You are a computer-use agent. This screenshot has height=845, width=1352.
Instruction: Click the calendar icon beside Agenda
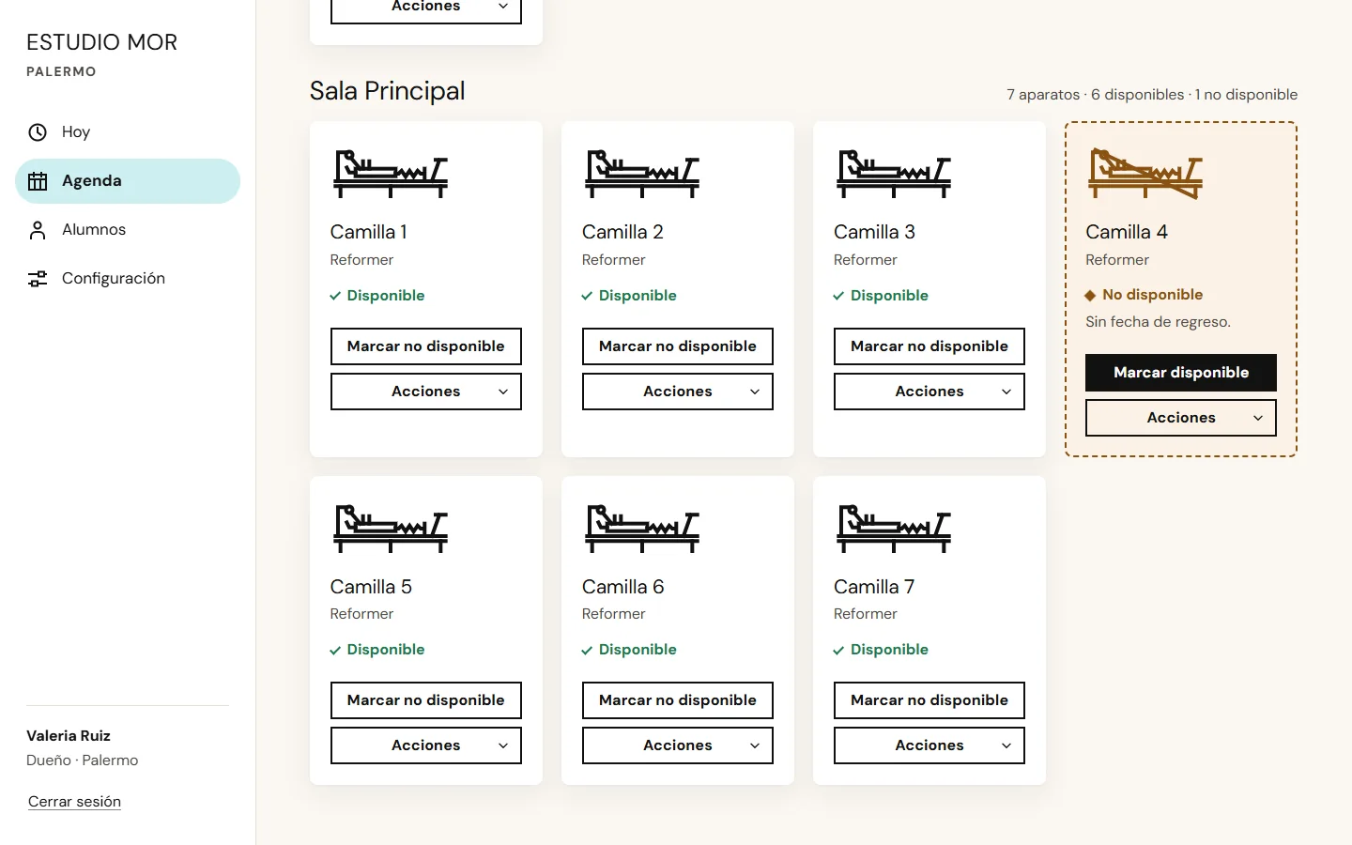(38, 181)
